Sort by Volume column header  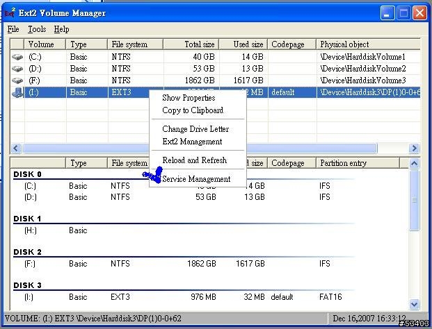(x=45, y=44)
